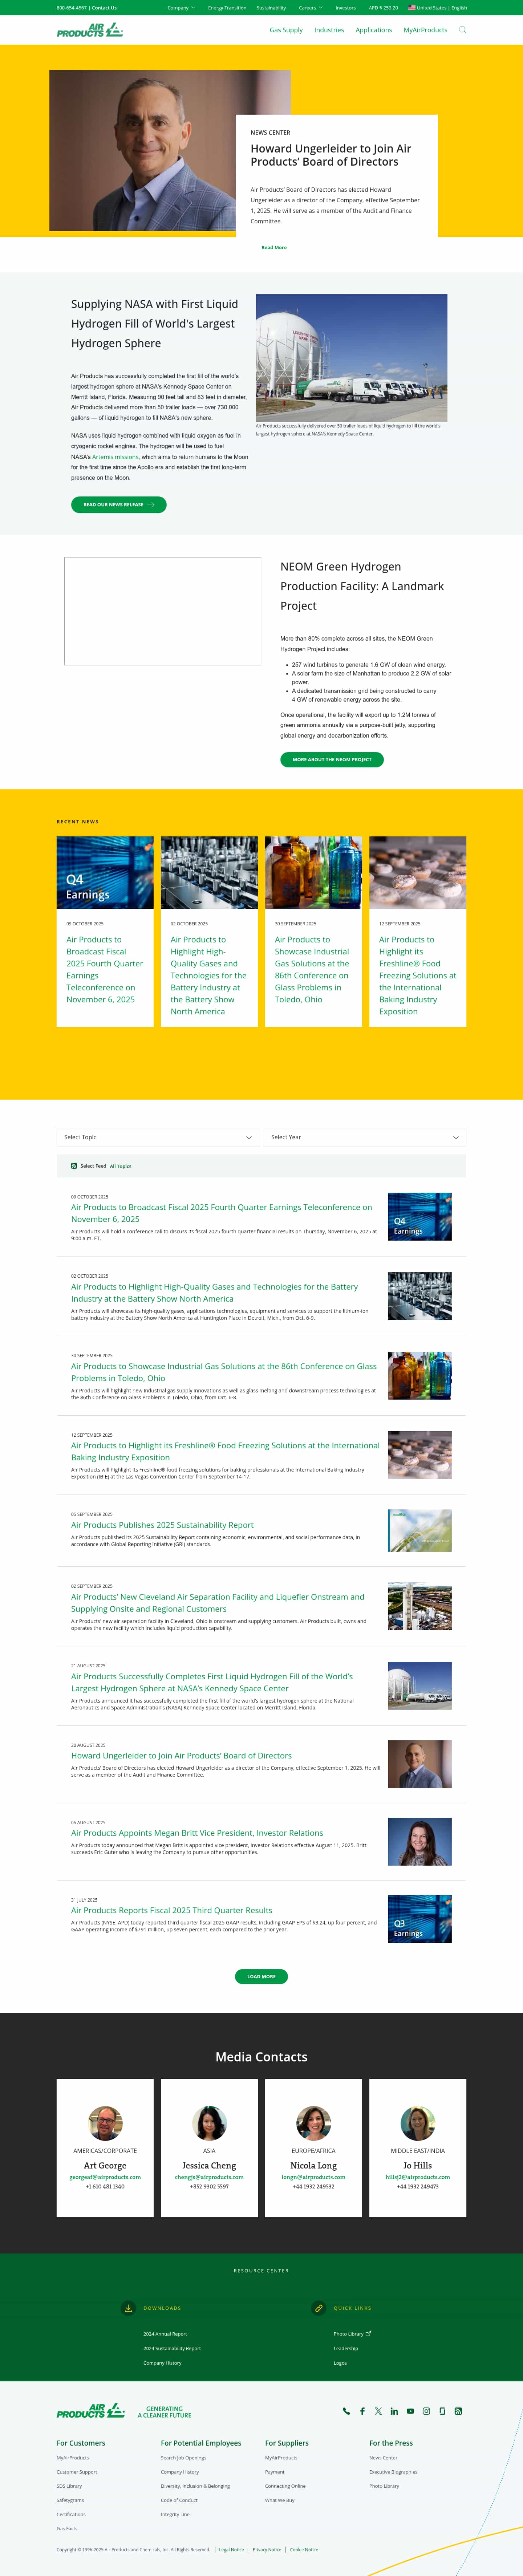Expand the Careers menu in top bar
The width and height of the screenshot is (523, 2576).
[310, 7]
